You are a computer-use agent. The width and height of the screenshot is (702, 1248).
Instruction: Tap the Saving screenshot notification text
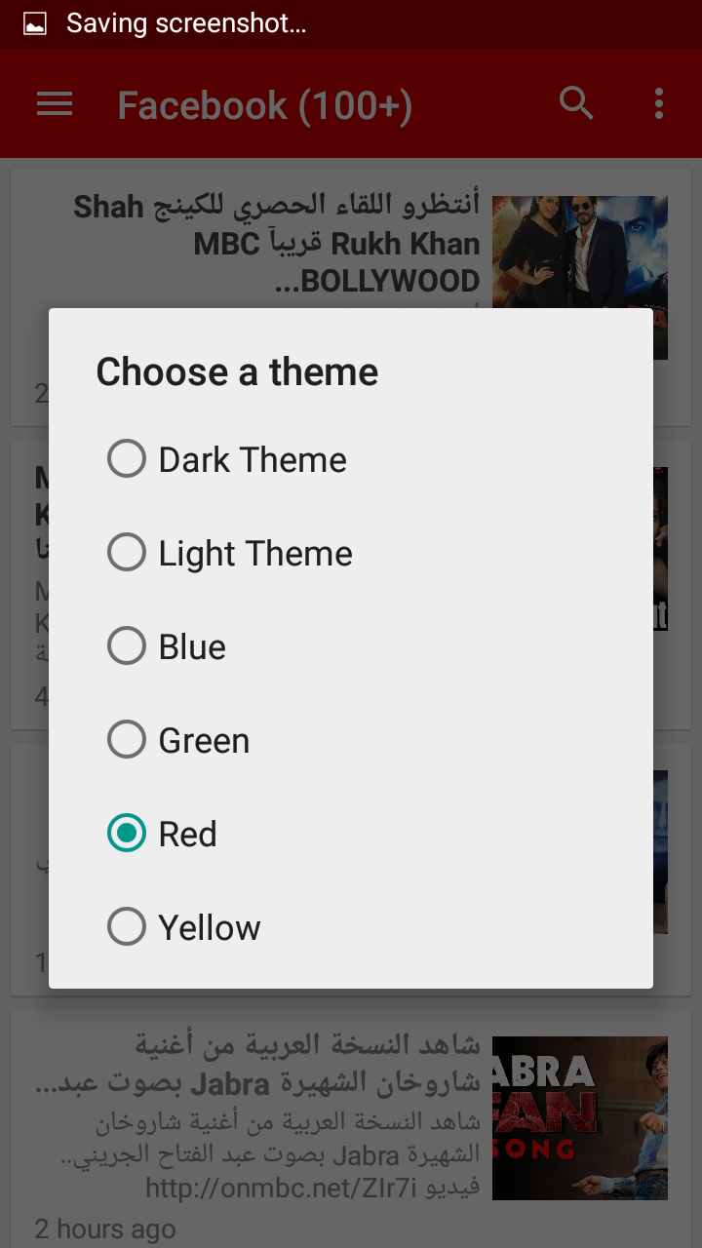pos(186,24)
